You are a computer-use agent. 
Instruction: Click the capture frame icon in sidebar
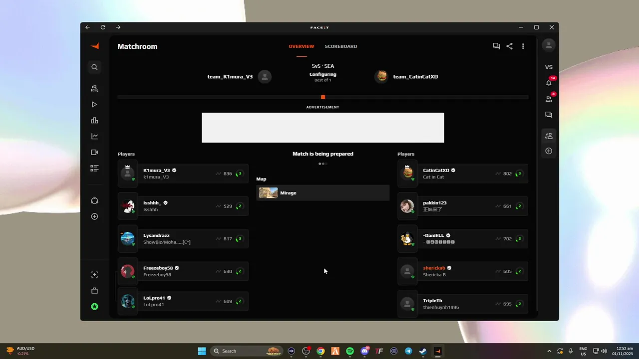(94, 275)
